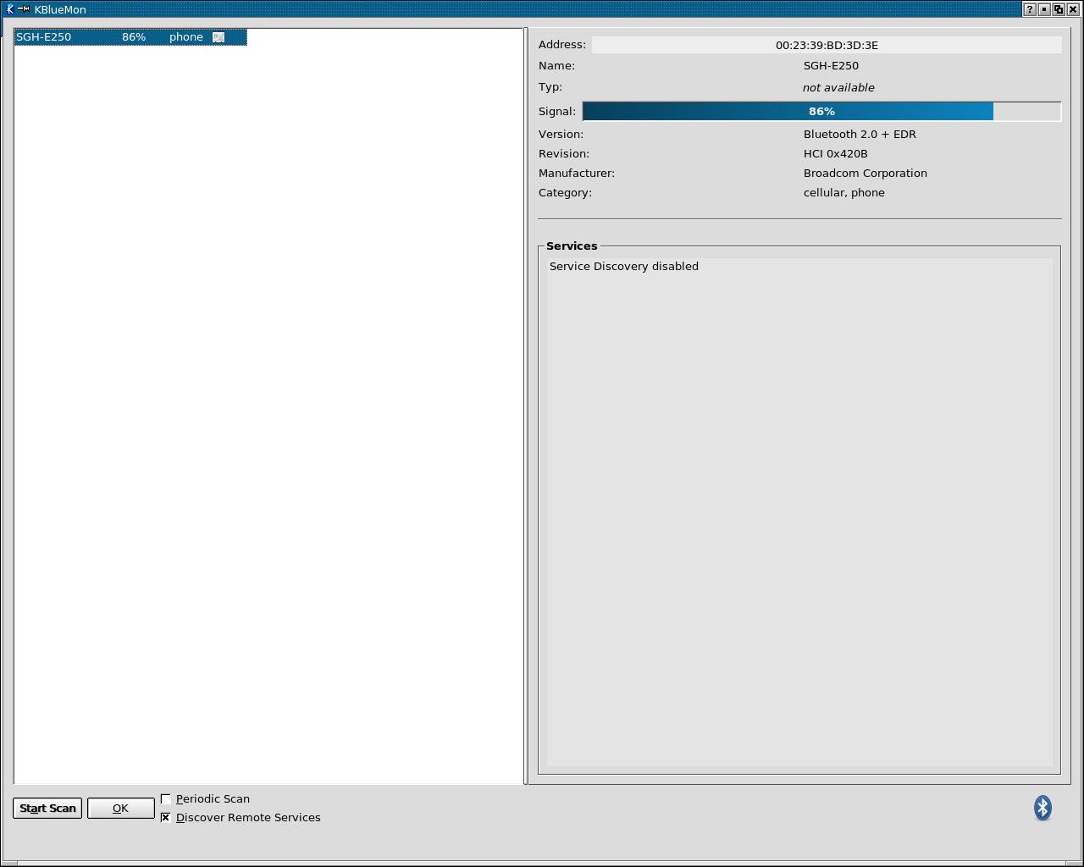Enable the Periodic Scan checkbox
The image size is (1084, 867).
pos(166,798)
